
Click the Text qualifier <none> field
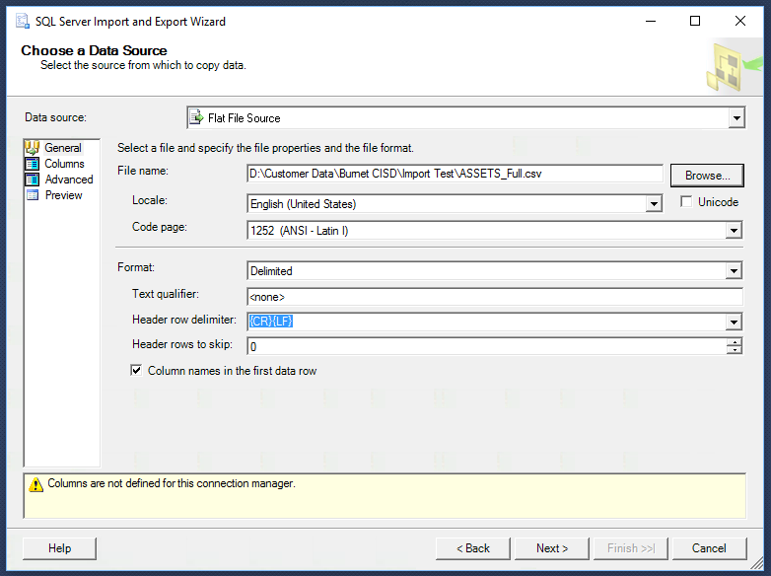coord(495,297)
